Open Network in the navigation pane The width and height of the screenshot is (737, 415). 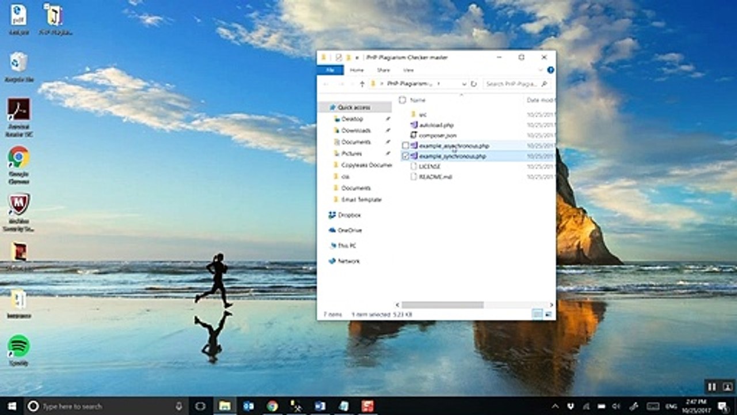pyautogui.click(x=344, y=261)
